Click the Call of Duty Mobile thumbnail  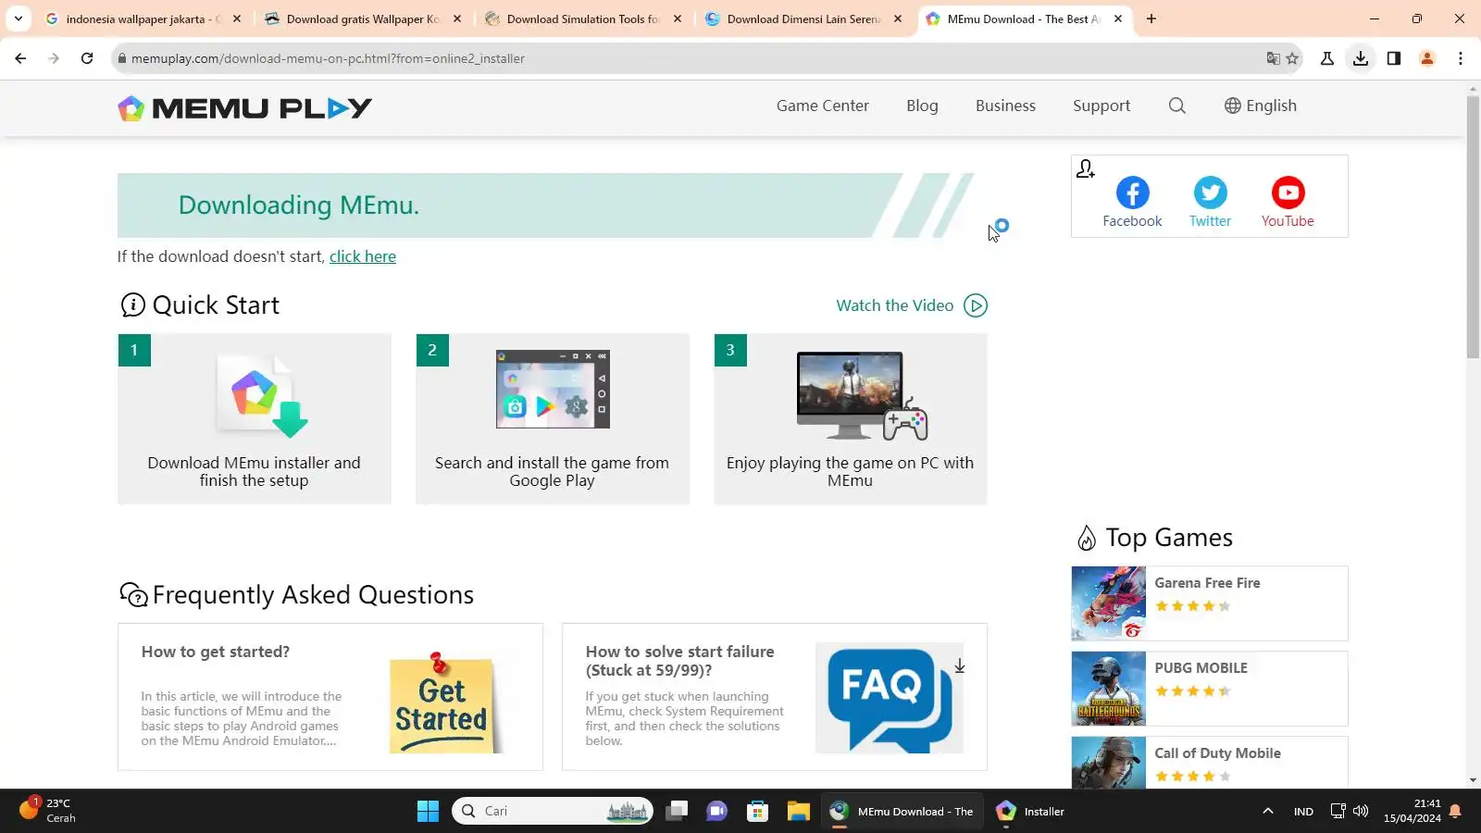click(1108, 763)
